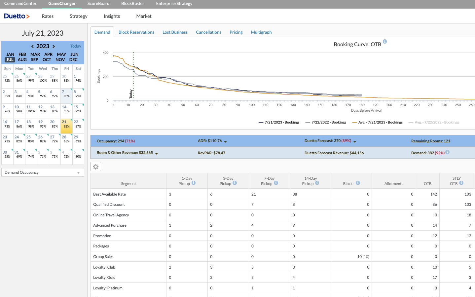
Task: Click info icon beside 1-Day Pickup header
Action: pyautogui.click(x=194, y=183)
